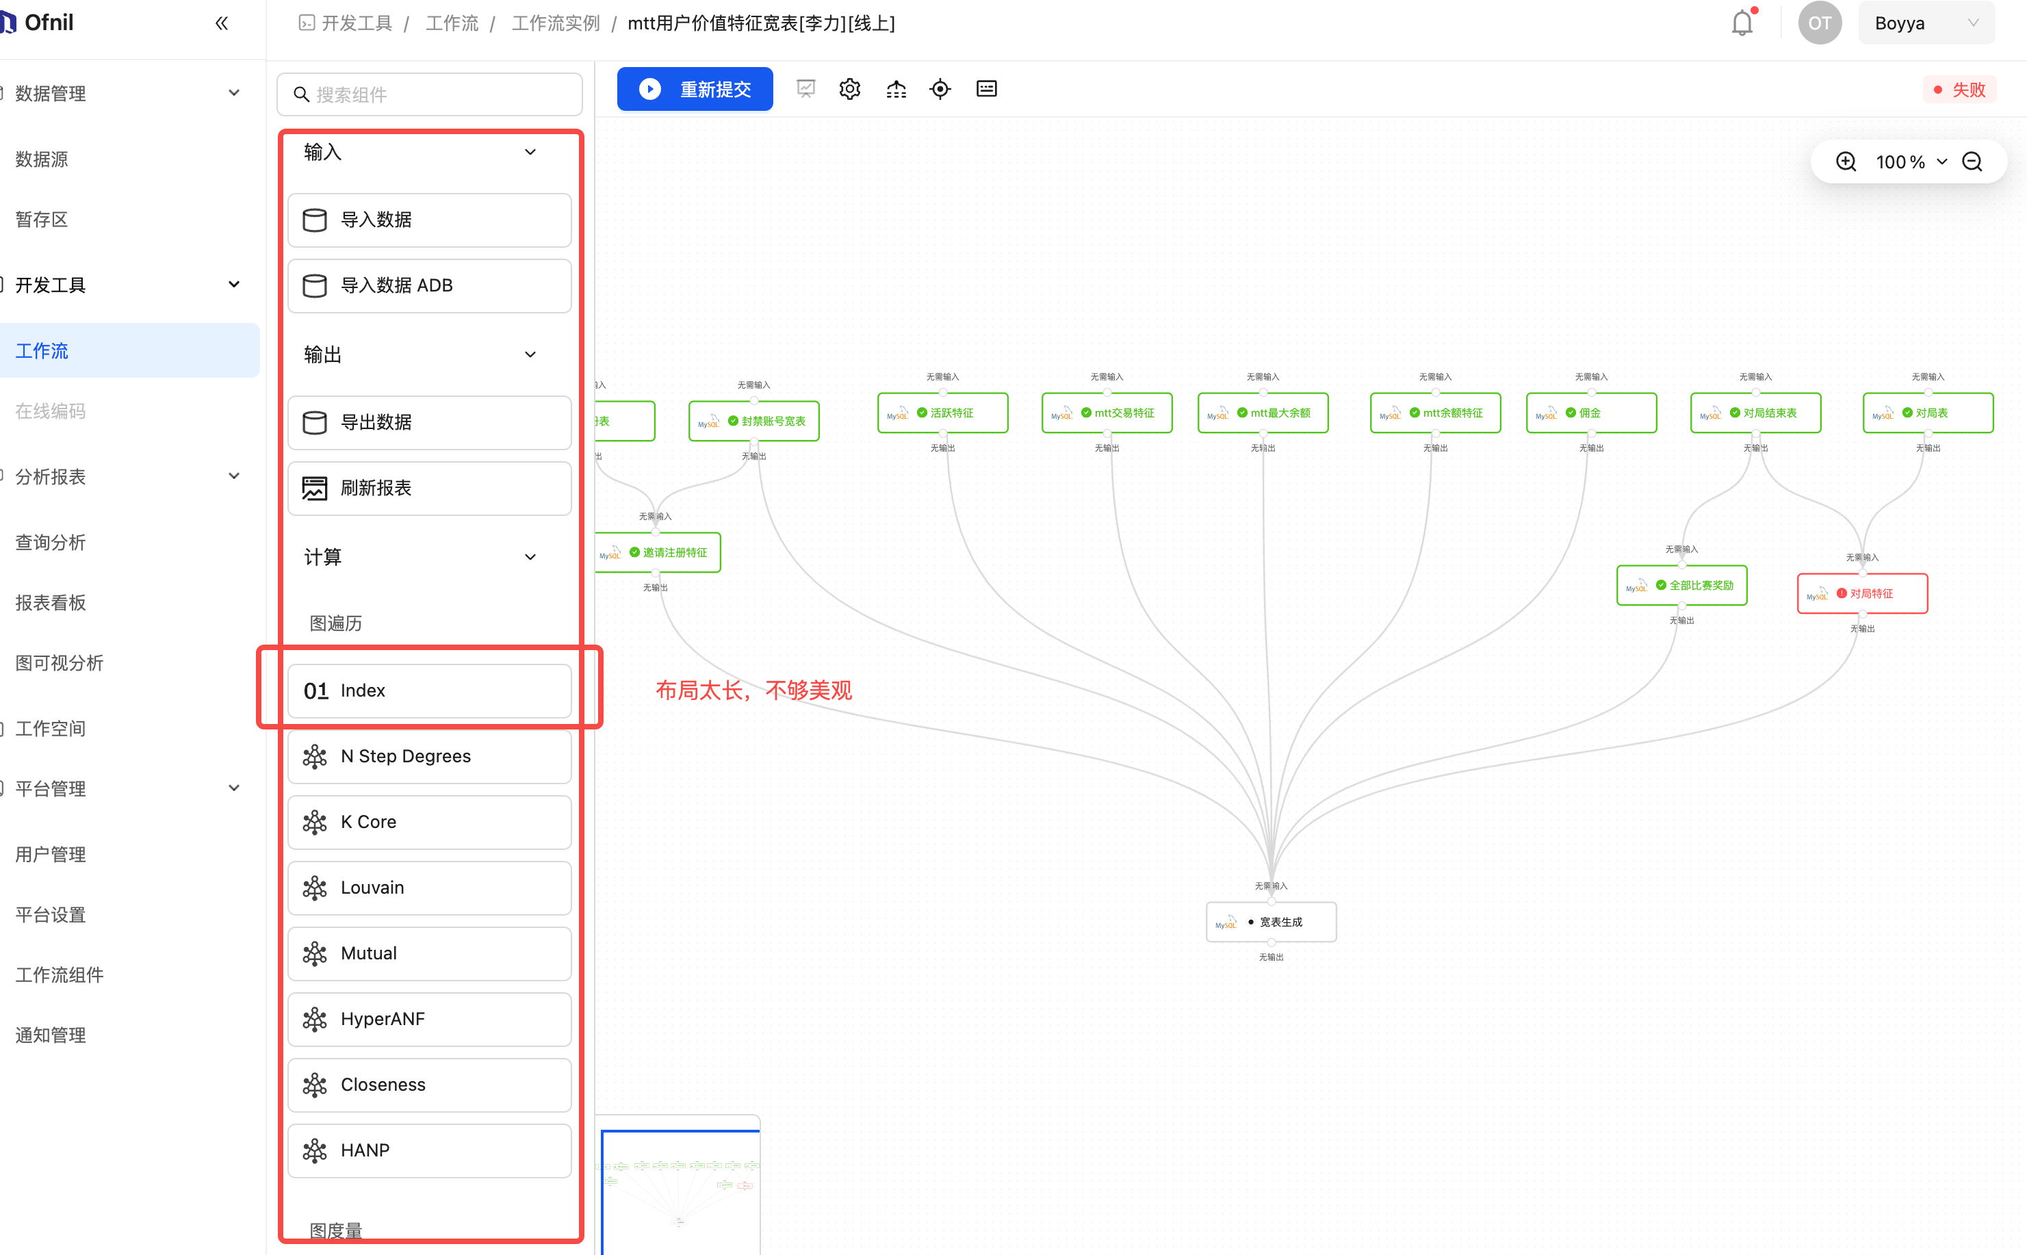Click the 佣金 node
Image resolution: width=2027 pixels, height=1255 pixels.
click(x=1591, y=413)
